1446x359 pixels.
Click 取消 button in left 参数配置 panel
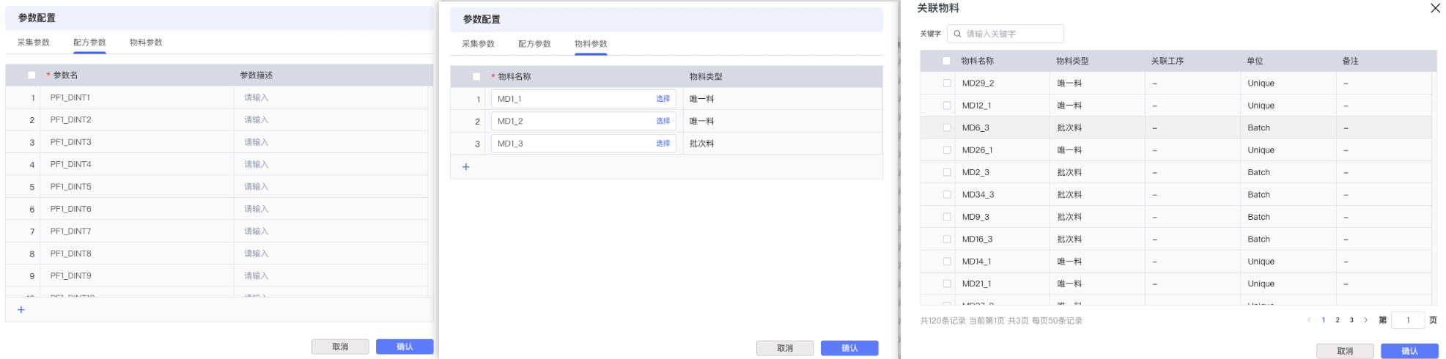[x=340, y=347]
